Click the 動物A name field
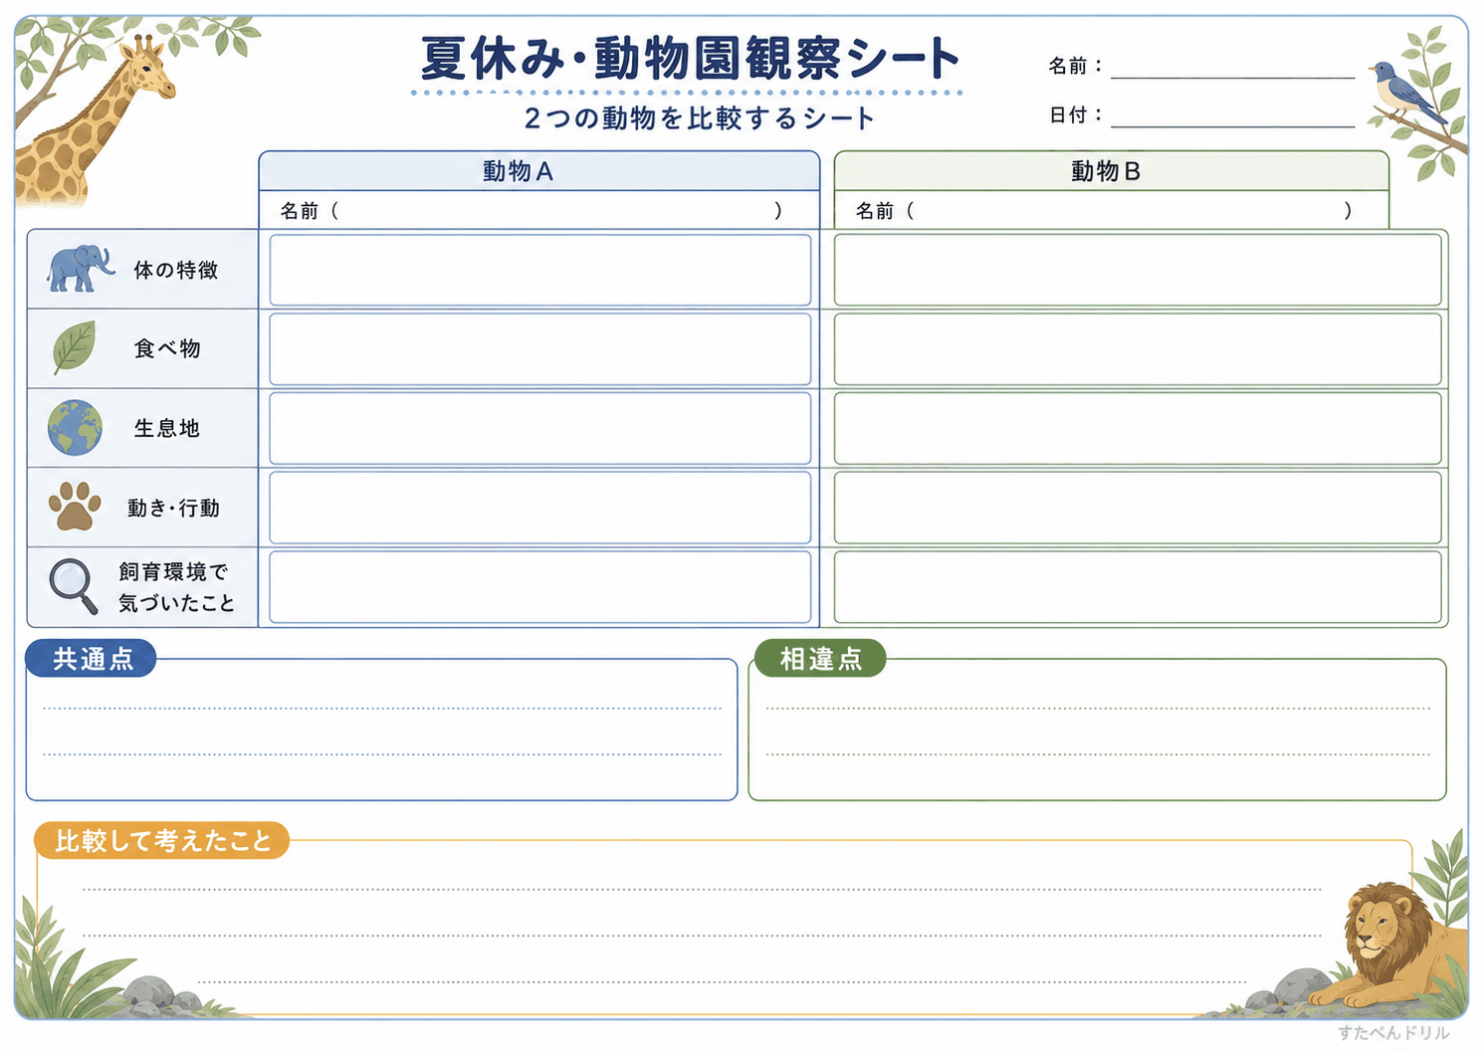Image resolution: width=1484 pixels, height=1050 pixels. tap(538, 210)
